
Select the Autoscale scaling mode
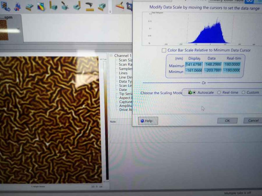point(194,93)
